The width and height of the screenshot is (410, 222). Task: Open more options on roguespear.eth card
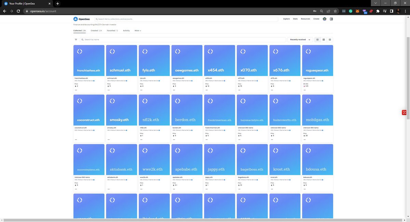[x=305, y=90]
